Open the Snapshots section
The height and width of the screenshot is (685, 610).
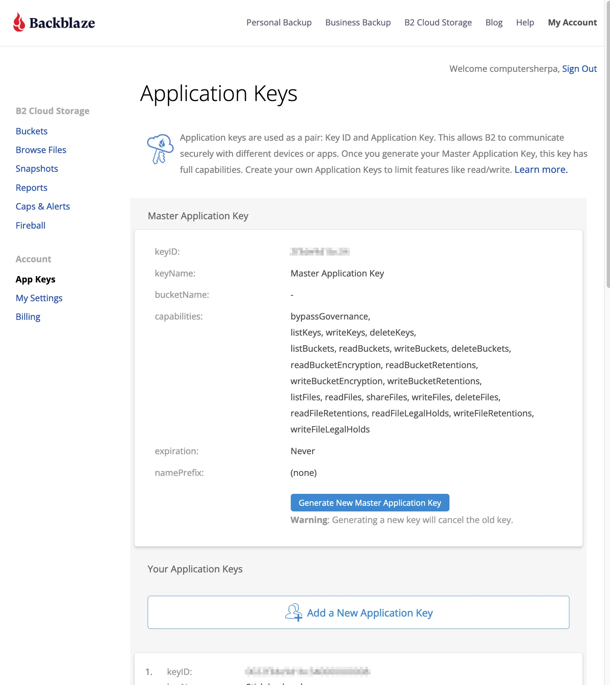point(37,168)
